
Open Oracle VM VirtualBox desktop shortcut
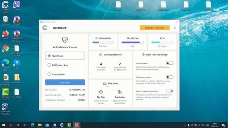[5, 109]
